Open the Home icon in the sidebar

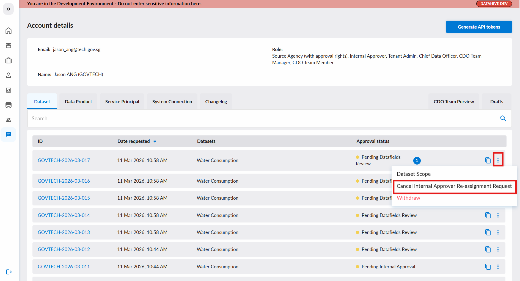point(9,31)
